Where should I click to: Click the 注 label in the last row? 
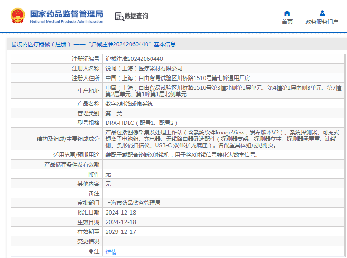97,252
